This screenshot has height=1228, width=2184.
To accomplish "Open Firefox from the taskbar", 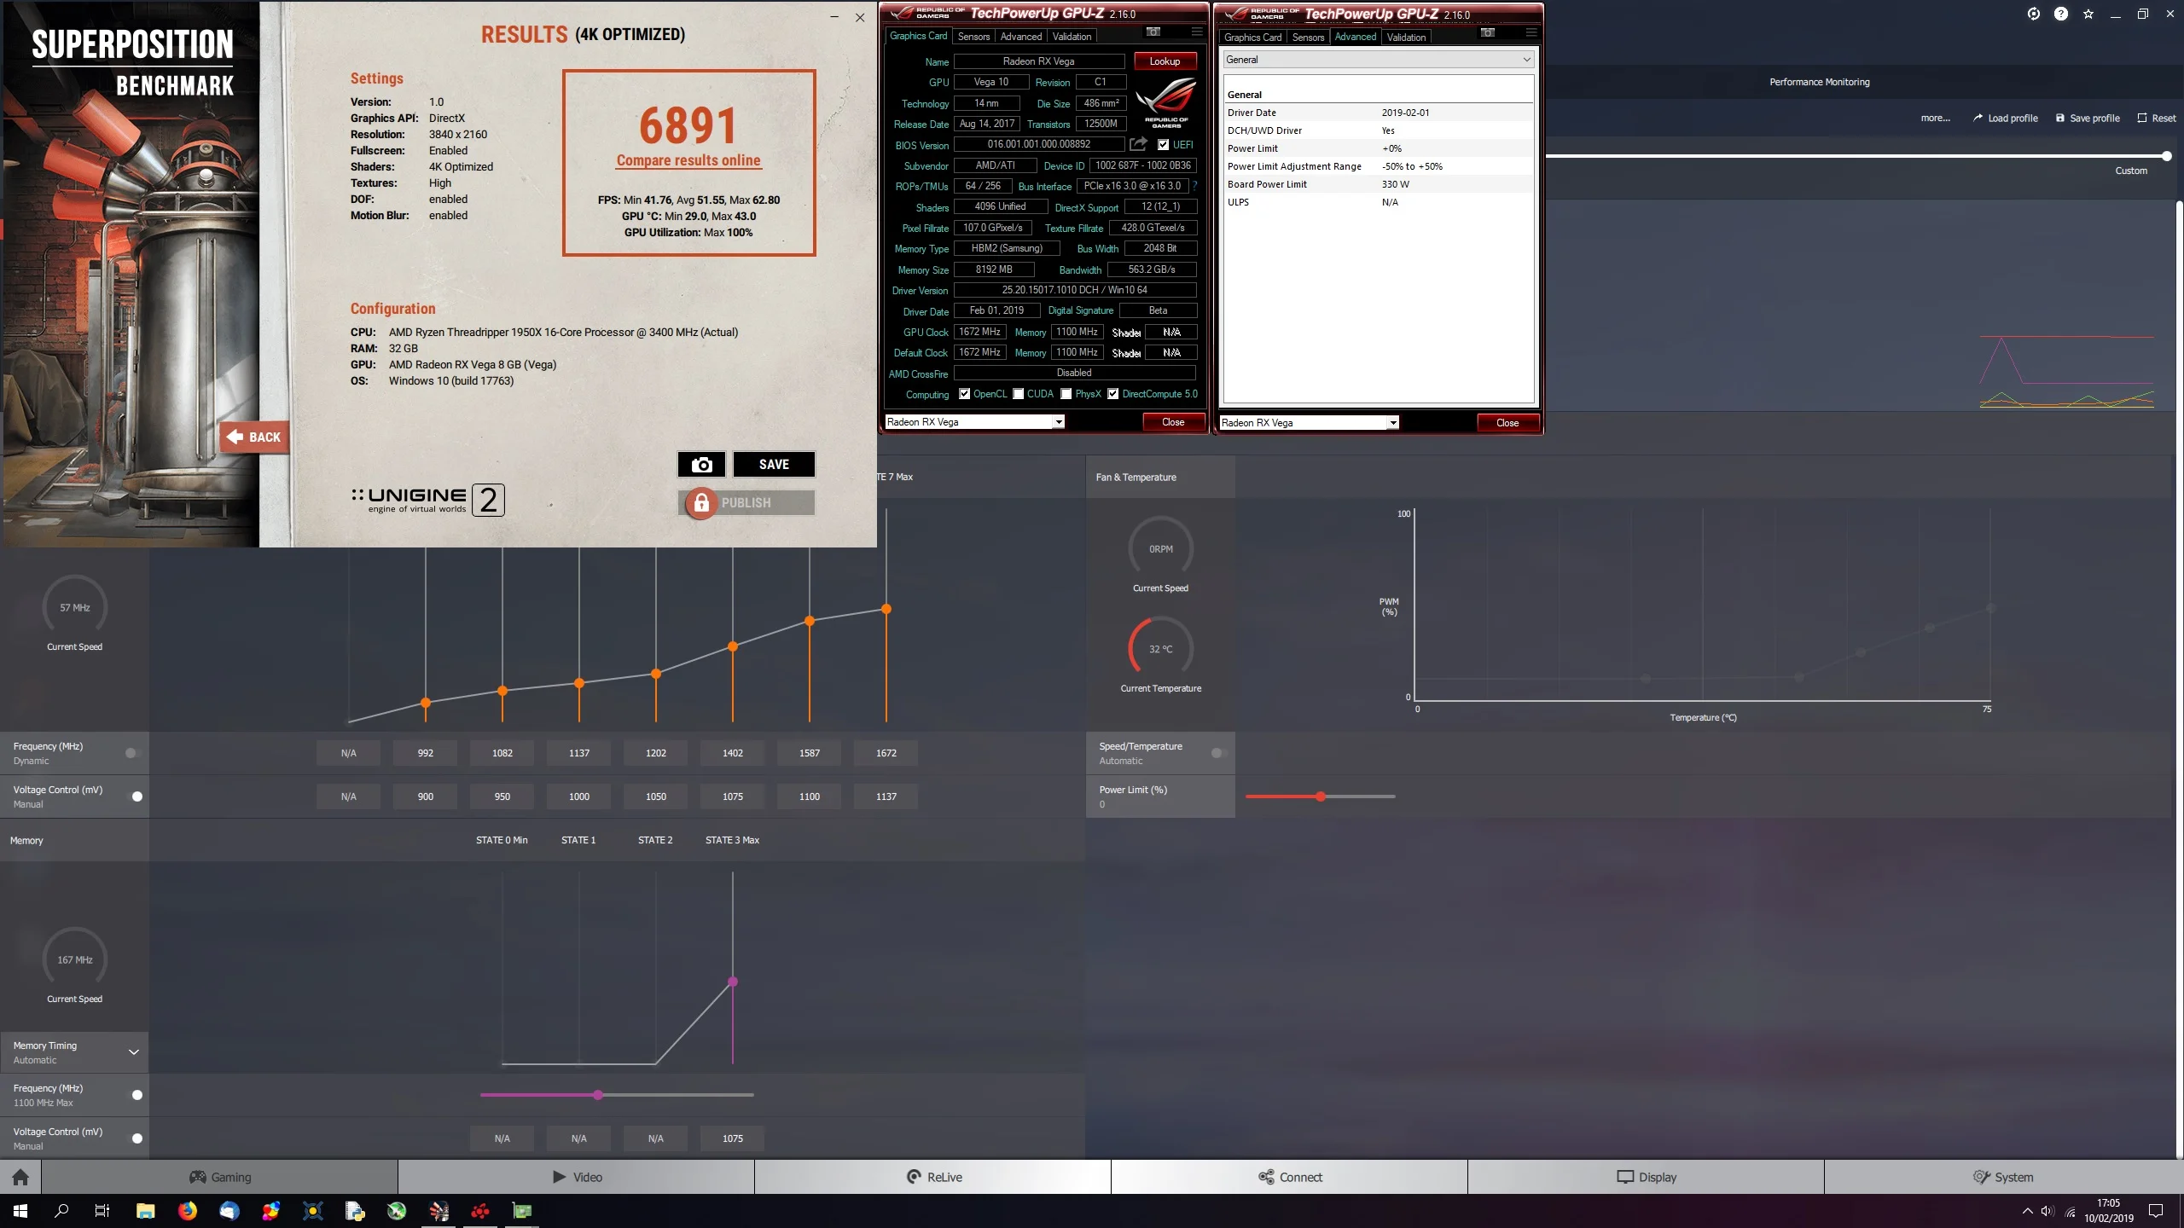I will (x=188, y=1210).
